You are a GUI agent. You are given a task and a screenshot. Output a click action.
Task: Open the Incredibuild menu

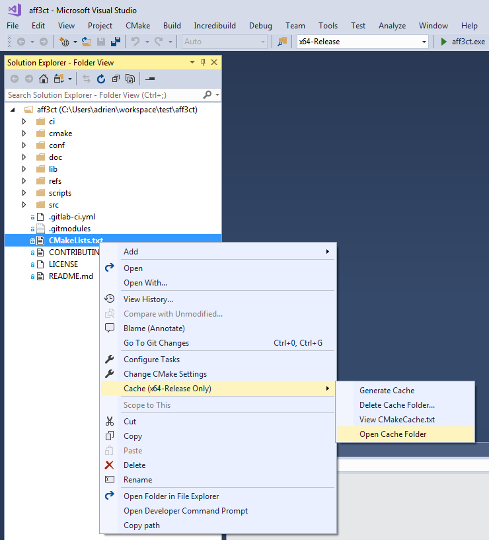click(x=215, y=26)
